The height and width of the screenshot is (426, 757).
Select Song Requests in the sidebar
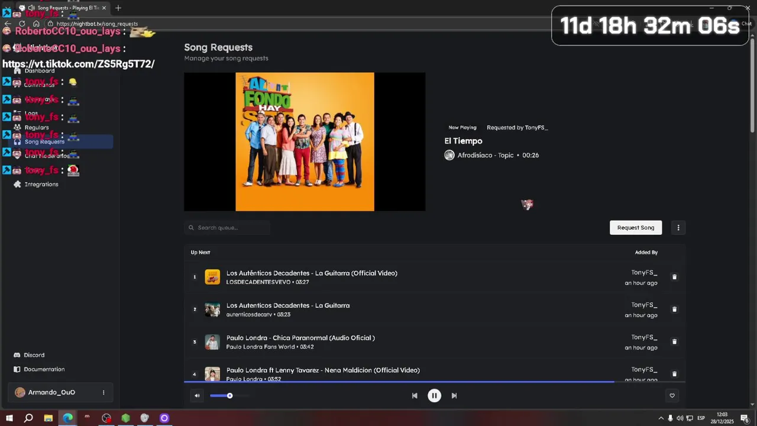(x=60, y=142)
